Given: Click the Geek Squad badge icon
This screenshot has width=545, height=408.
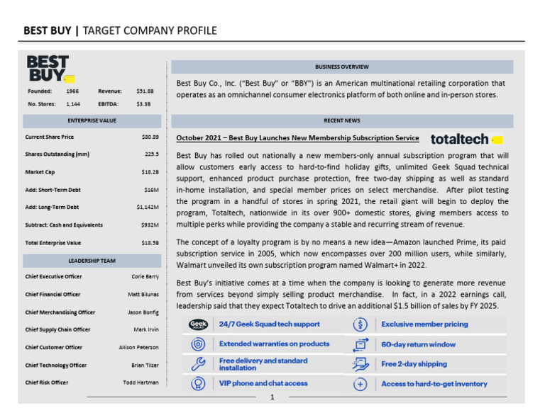Looking at the screenshot, I should [199, 324].
